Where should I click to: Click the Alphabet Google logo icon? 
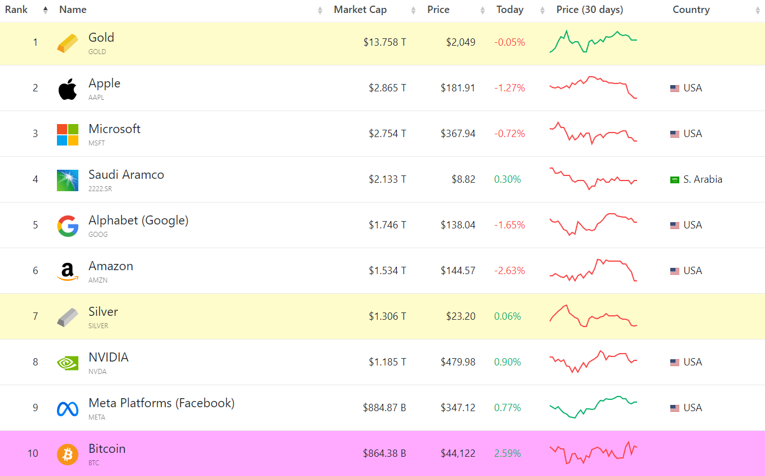[x=68, y=226]
